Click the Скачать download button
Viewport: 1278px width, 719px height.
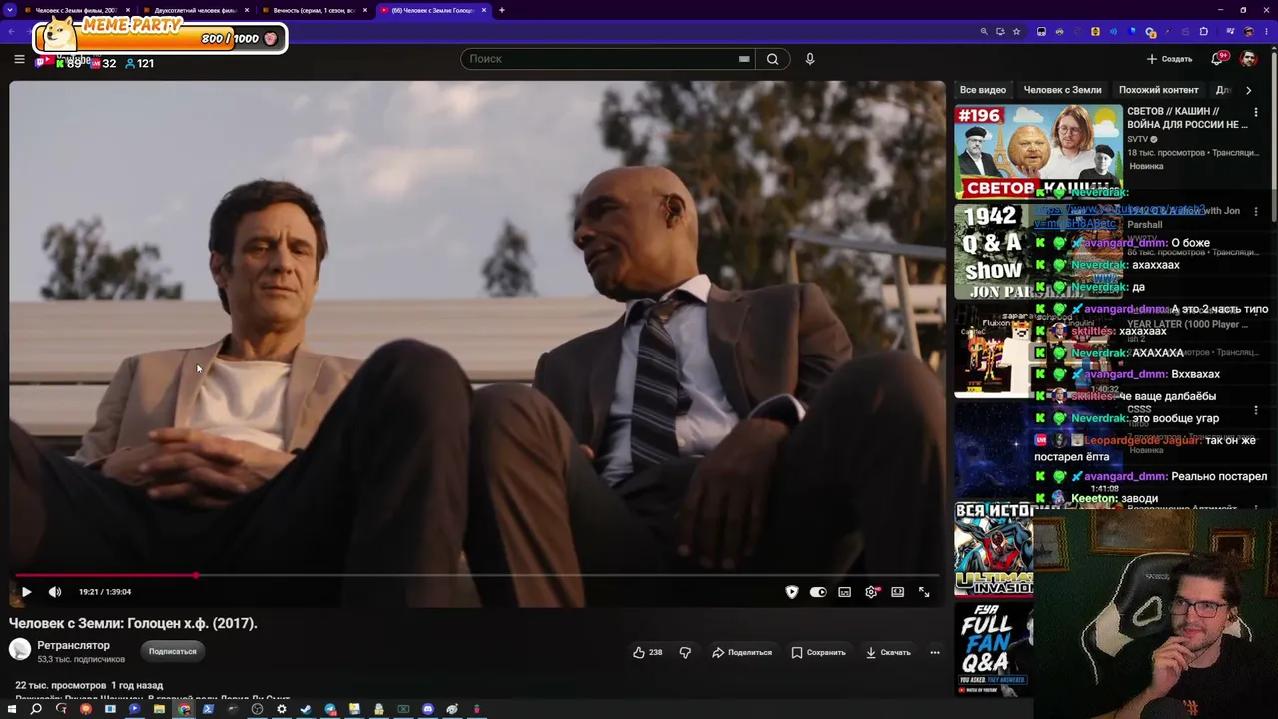point(888,652)
